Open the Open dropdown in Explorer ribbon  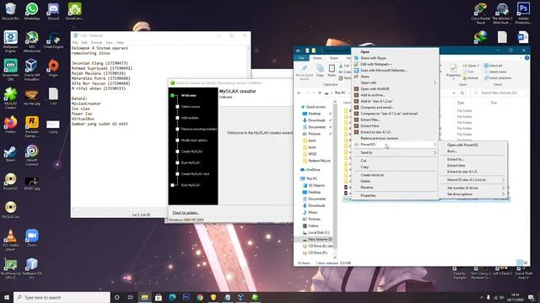pos(471,66)
